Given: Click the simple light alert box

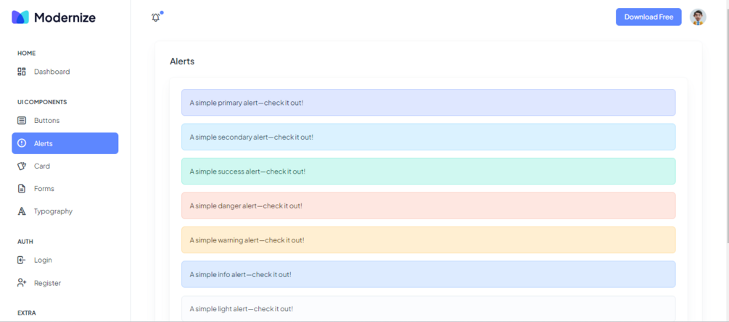Looking at the screenshot, I should coord(428,308).
